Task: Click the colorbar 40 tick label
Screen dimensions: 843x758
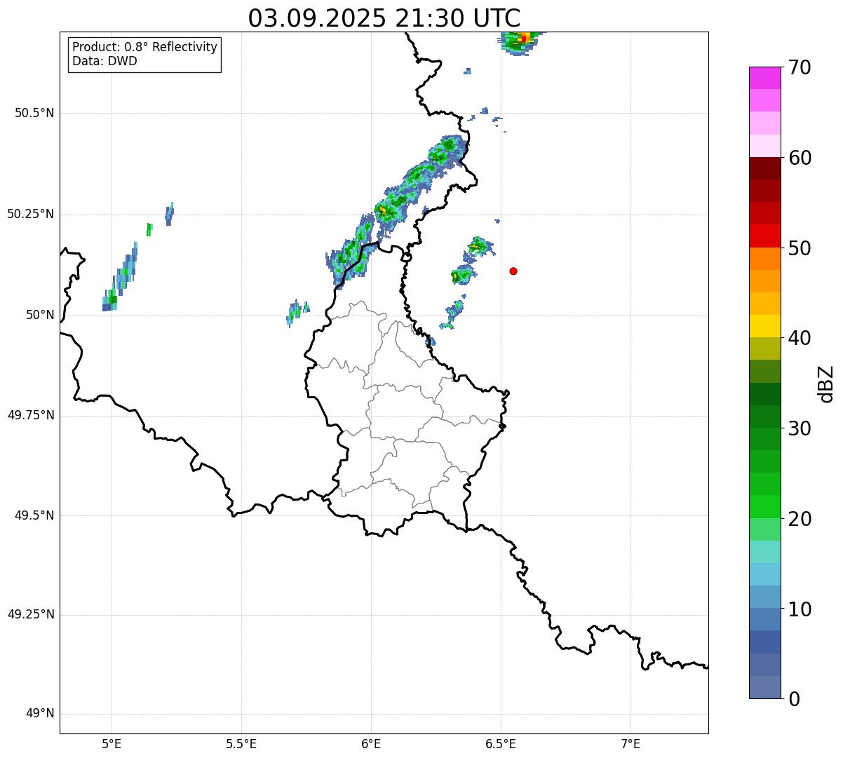Action: 800,338
